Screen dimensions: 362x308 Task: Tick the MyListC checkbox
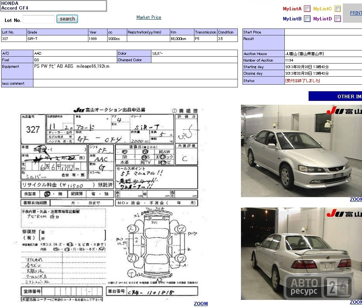pos(337,9)
